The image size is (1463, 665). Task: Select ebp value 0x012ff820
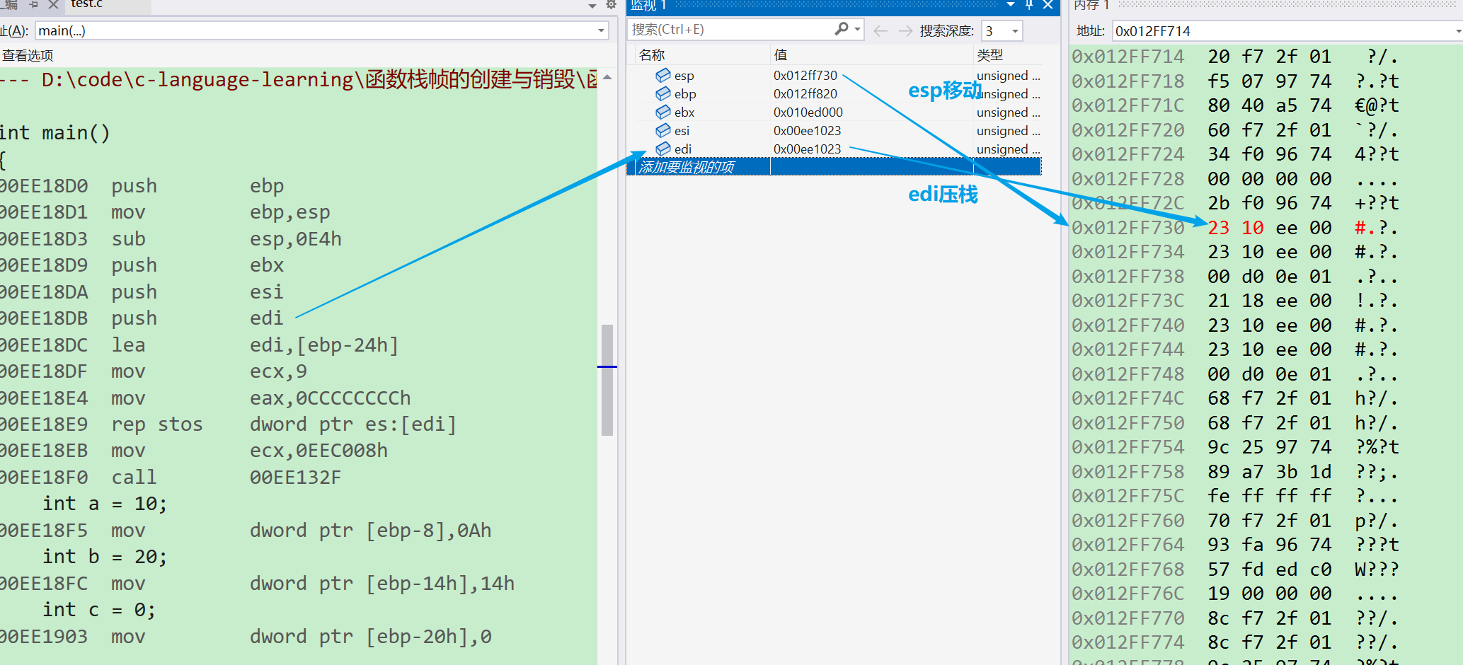(x=805, y=93)
